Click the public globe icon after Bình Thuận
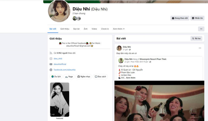Image resolution: width=208 pixels, height=121 pixels. (150, 62)
